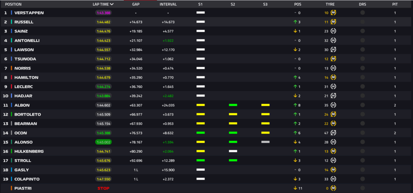Click Albon's green position-gained arrow

[295, 105]
